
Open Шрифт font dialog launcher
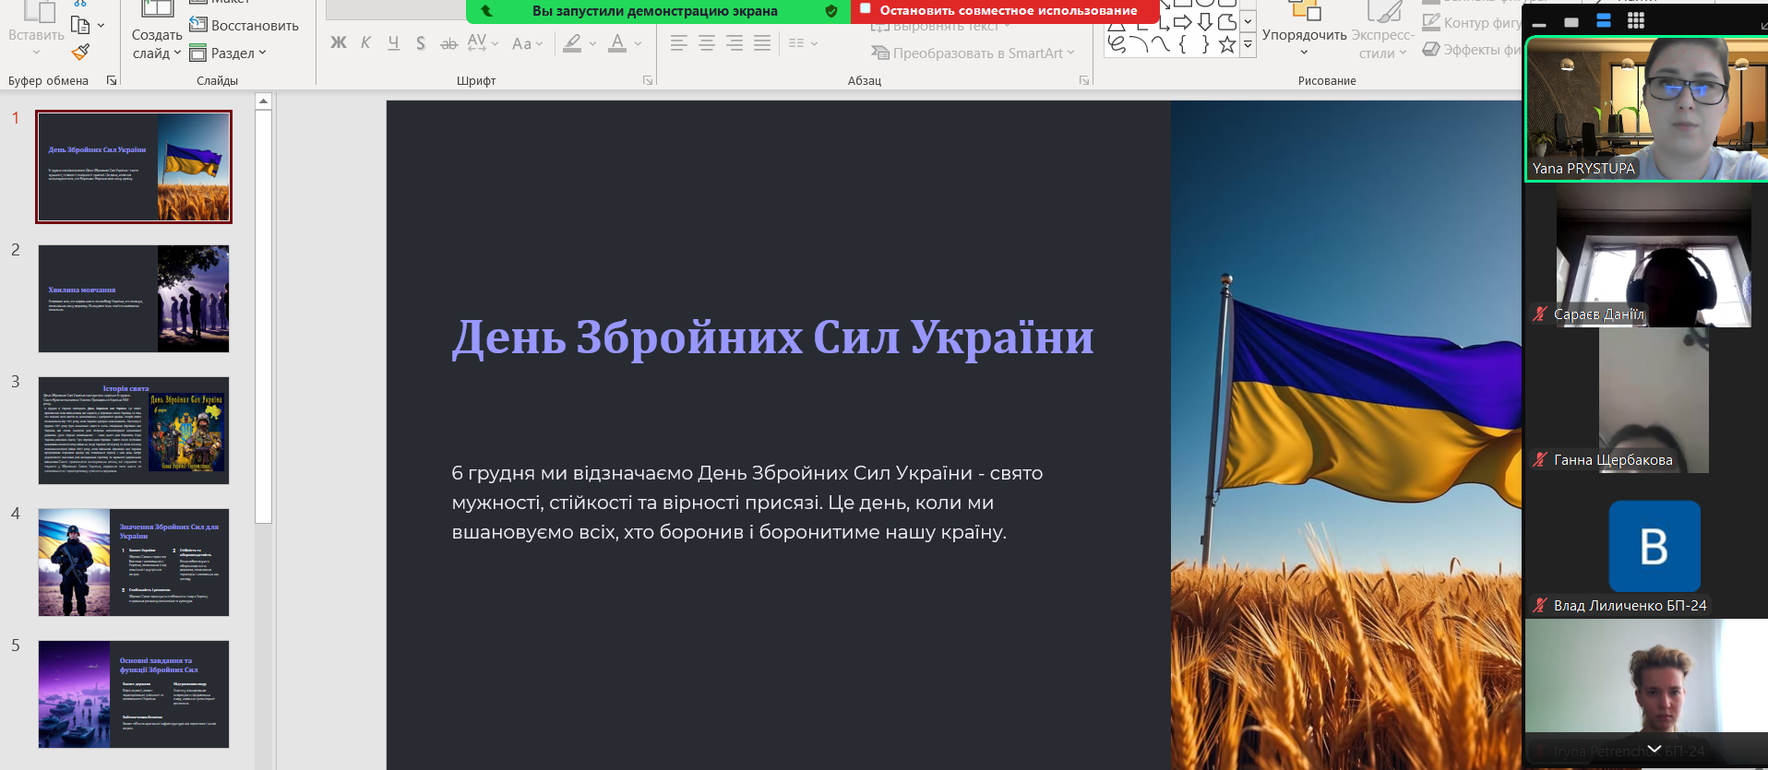pyautogui.click(x=648, y=80)
